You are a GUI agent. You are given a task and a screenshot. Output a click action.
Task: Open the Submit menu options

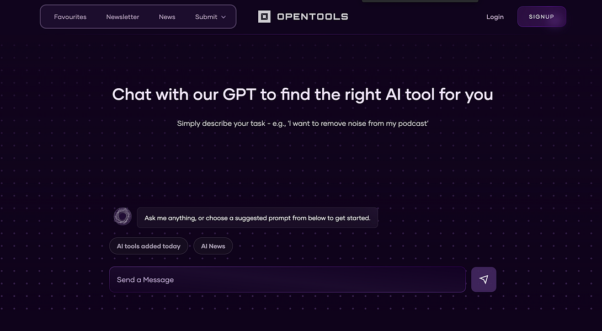[206, 17]
